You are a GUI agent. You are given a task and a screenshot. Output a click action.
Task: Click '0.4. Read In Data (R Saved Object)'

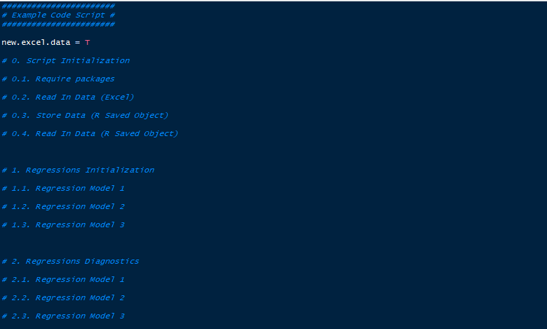click(90, 133)
